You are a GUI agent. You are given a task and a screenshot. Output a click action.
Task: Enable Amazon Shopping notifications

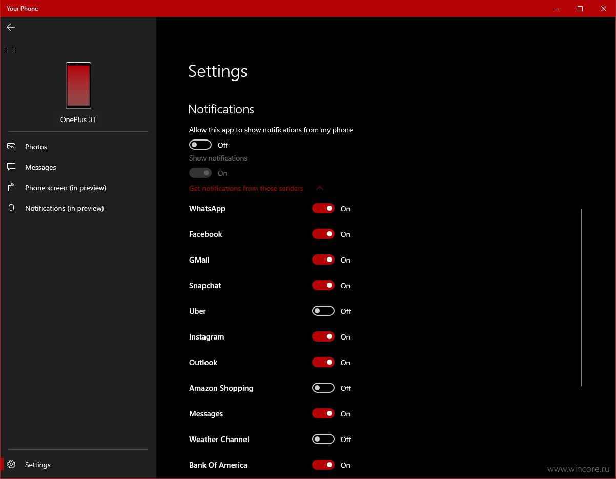(x=323, y=388)
